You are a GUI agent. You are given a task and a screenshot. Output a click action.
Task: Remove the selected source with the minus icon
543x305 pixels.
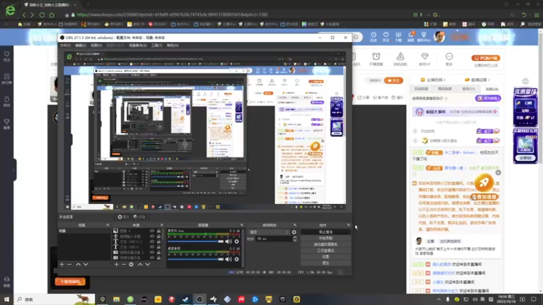pos(124,264)
